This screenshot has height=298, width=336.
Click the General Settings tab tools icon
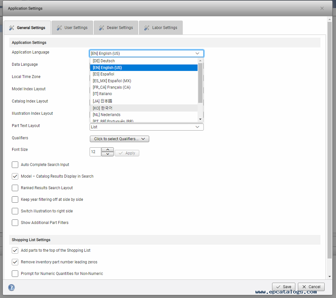11,28
